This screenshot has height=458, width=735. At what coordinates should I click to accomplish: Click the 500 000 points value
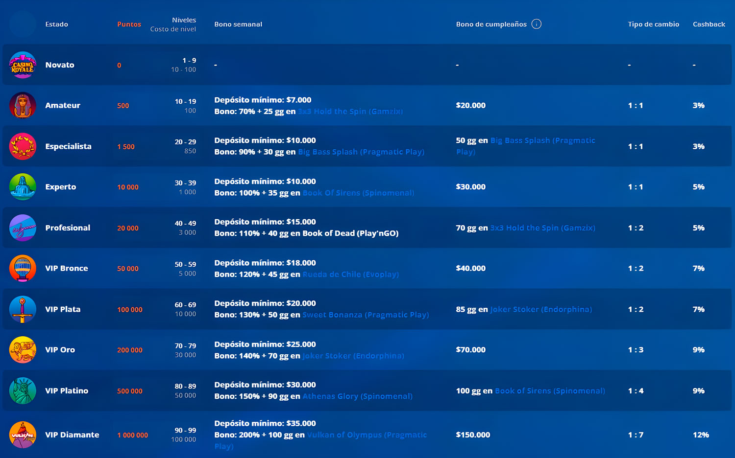130,391
